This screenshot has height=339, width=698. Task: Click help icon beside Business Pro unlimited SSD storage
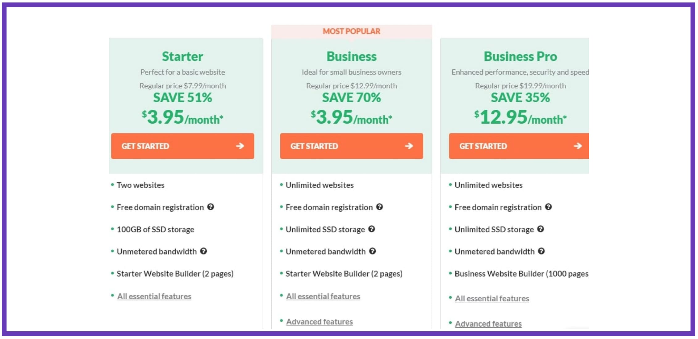pyautogui.click(x=541, y=229)
